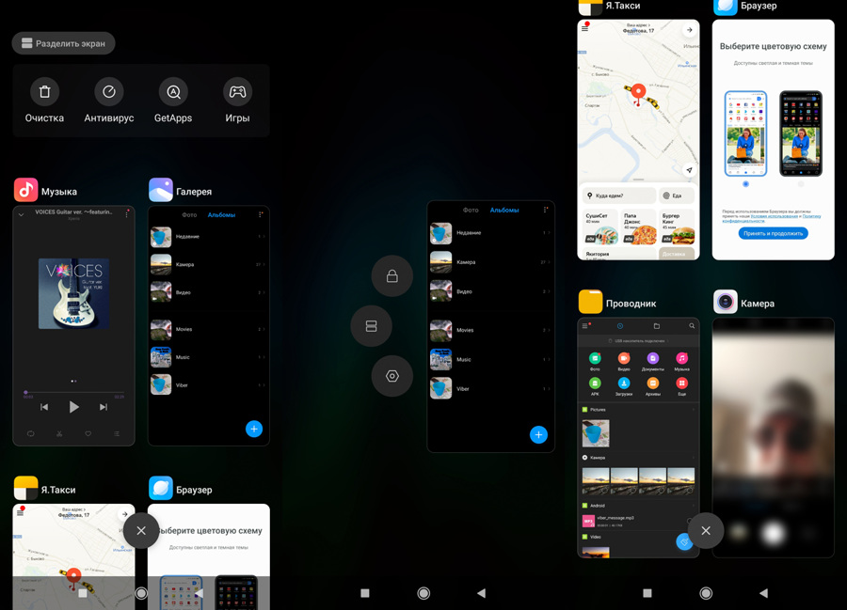The image size is (847, 610).
Task: Expand the Pictures section in Проводник
Action: click(638, 410)
